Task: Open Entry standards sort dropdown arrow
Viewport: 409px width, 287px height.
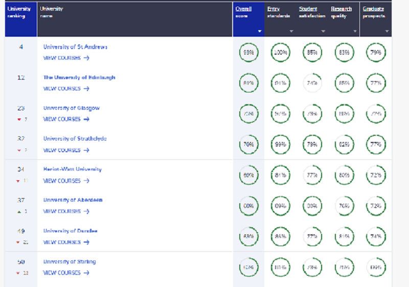Action: [x=291, y=31]
